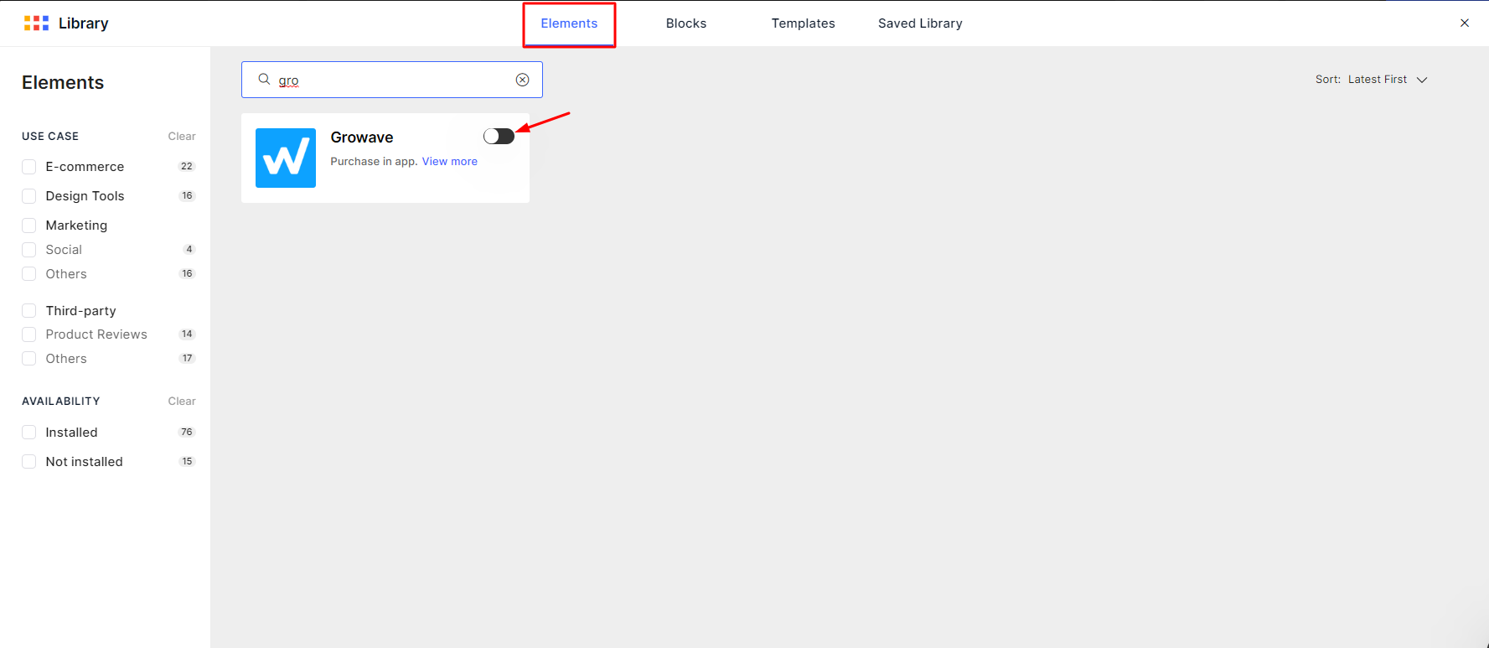Switch to the Templates tab
1489x648 pixels.
coord(803,23)
